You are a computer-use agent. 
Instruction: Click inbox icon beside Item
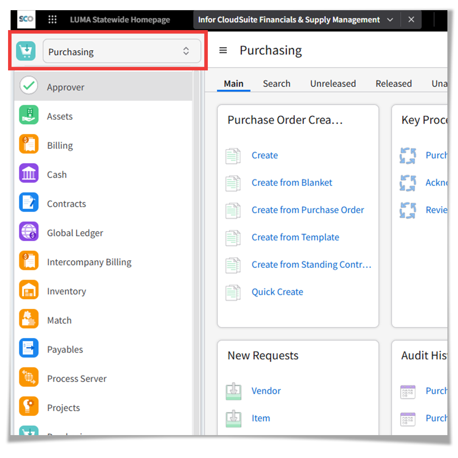[x=233, y=419]
